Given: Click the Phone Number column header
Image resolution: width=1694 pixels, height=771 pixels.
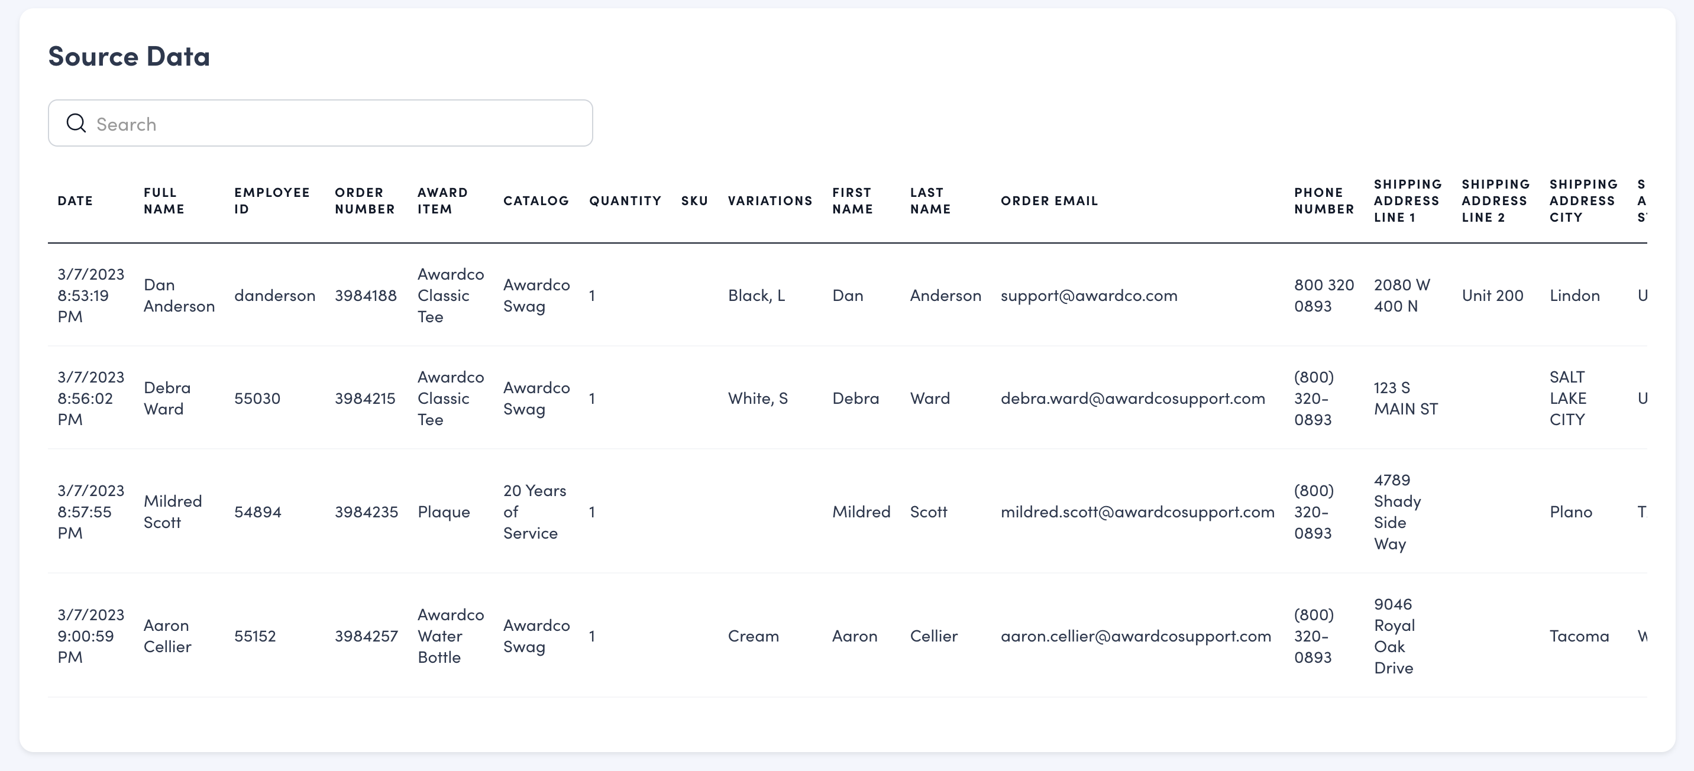Looking at the screenshot, I should pyautogui.click(x=1324, y=201).
